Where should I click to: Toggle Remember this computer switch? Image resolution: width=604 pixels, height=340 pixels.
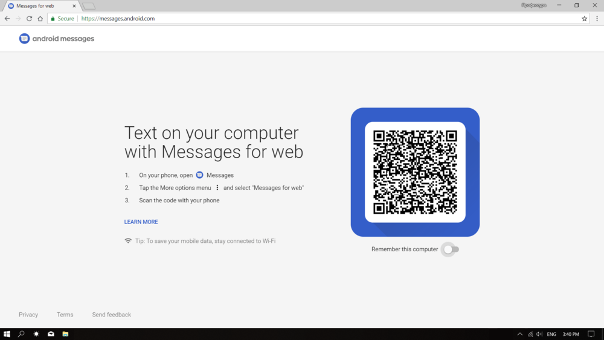point(451,249)
